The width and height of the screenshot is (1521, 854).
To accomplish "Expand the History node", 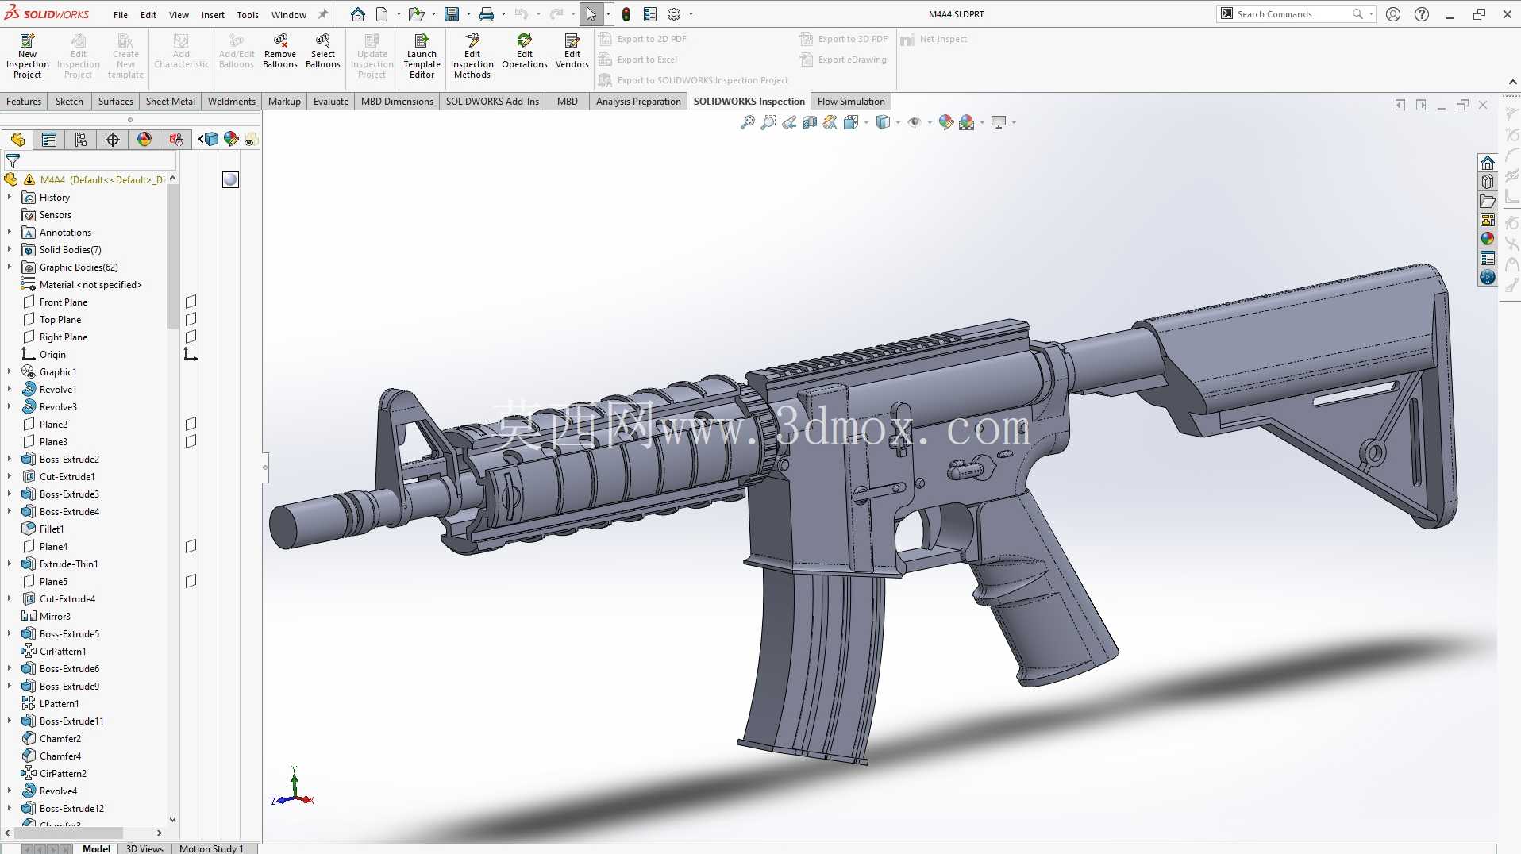I will coord(10,197).
